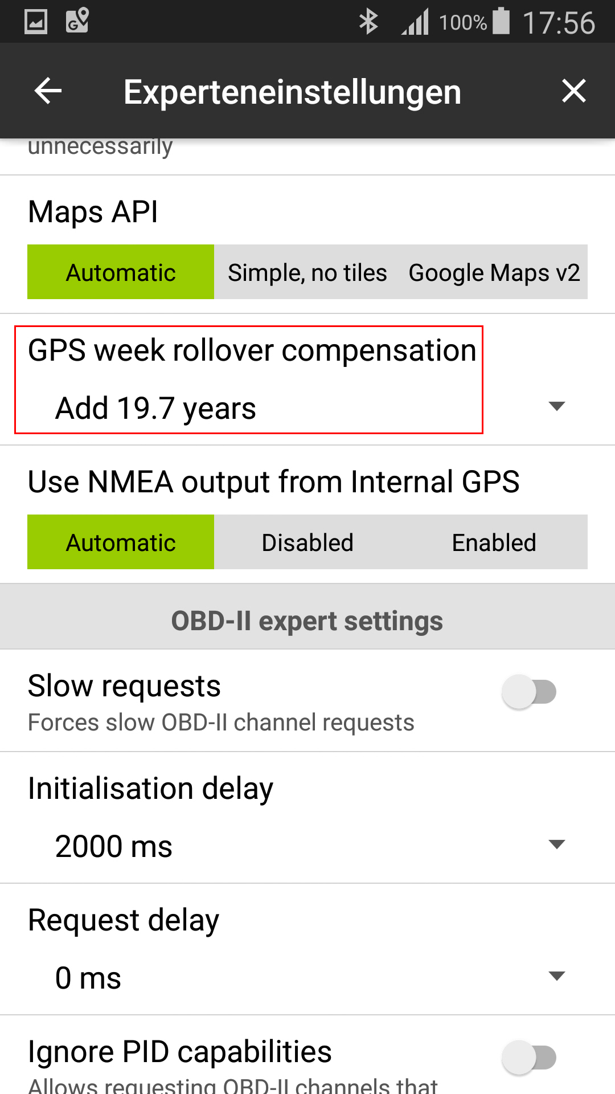This screenshot has height=1094, width=615.
Task: Tap the Bluetooth status icon
Action: (368, 22)
